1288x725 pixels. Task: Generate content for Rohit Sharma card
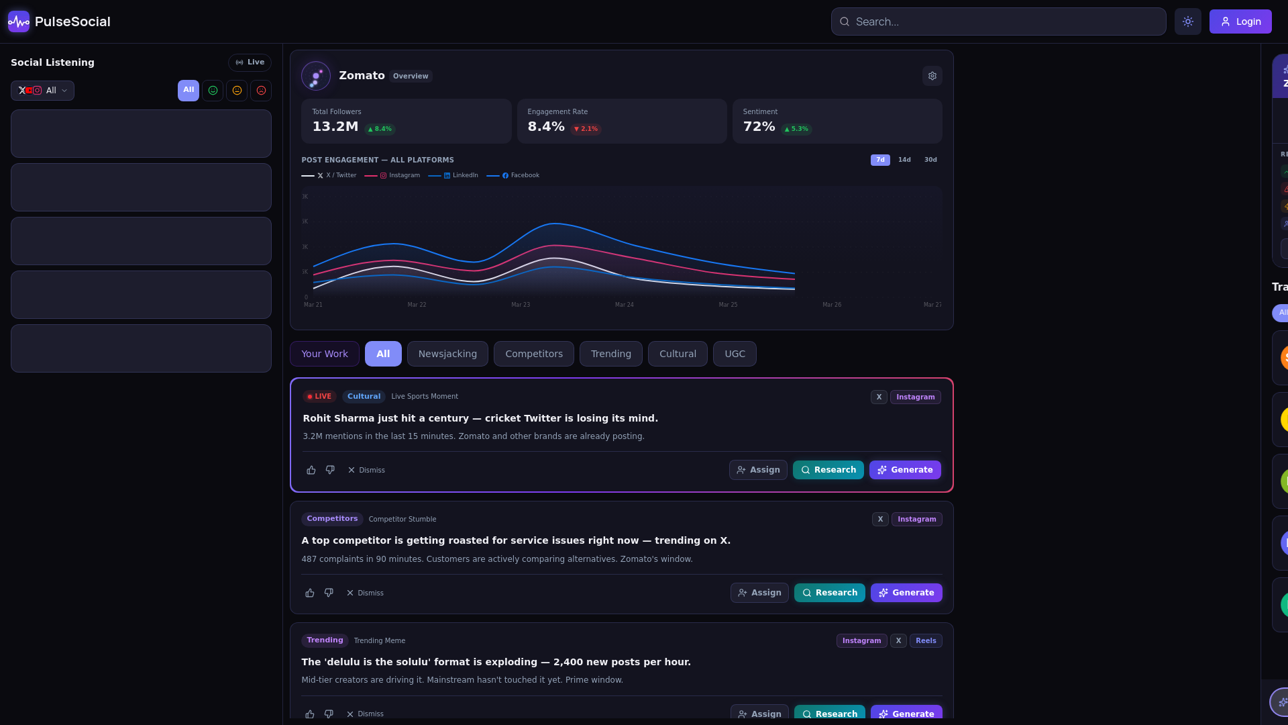click(x=905, y=470)
